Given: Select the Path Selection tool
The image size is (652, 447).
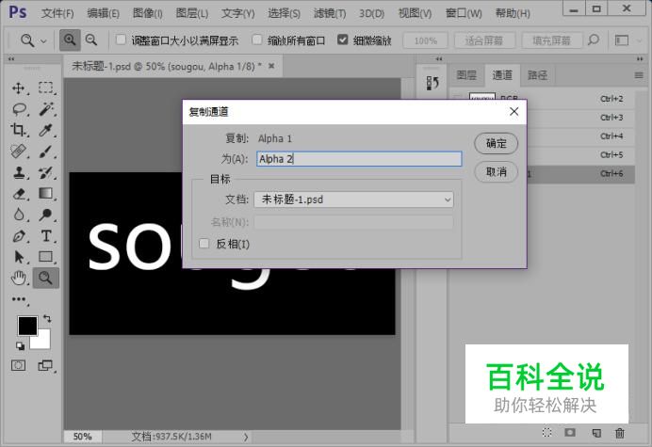Looking at the screenshot, I should [x=19, y=257].
